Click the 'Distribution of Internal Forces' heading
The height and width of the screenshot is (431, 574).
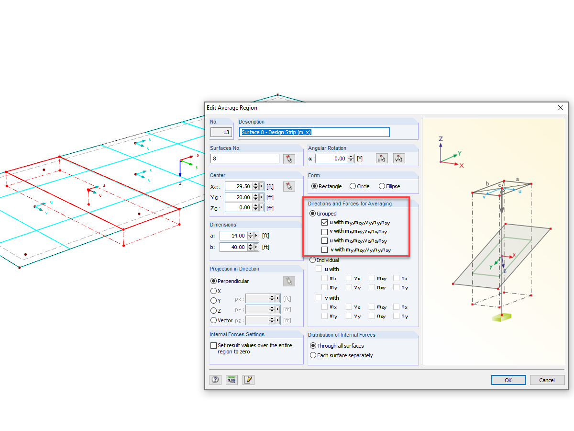pos(342,335)
